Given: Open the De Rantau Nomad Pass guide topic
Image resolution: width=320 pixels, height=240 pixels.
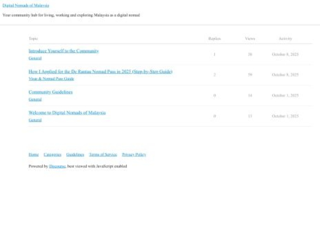Looking at the screenshot, I should 100,71.
